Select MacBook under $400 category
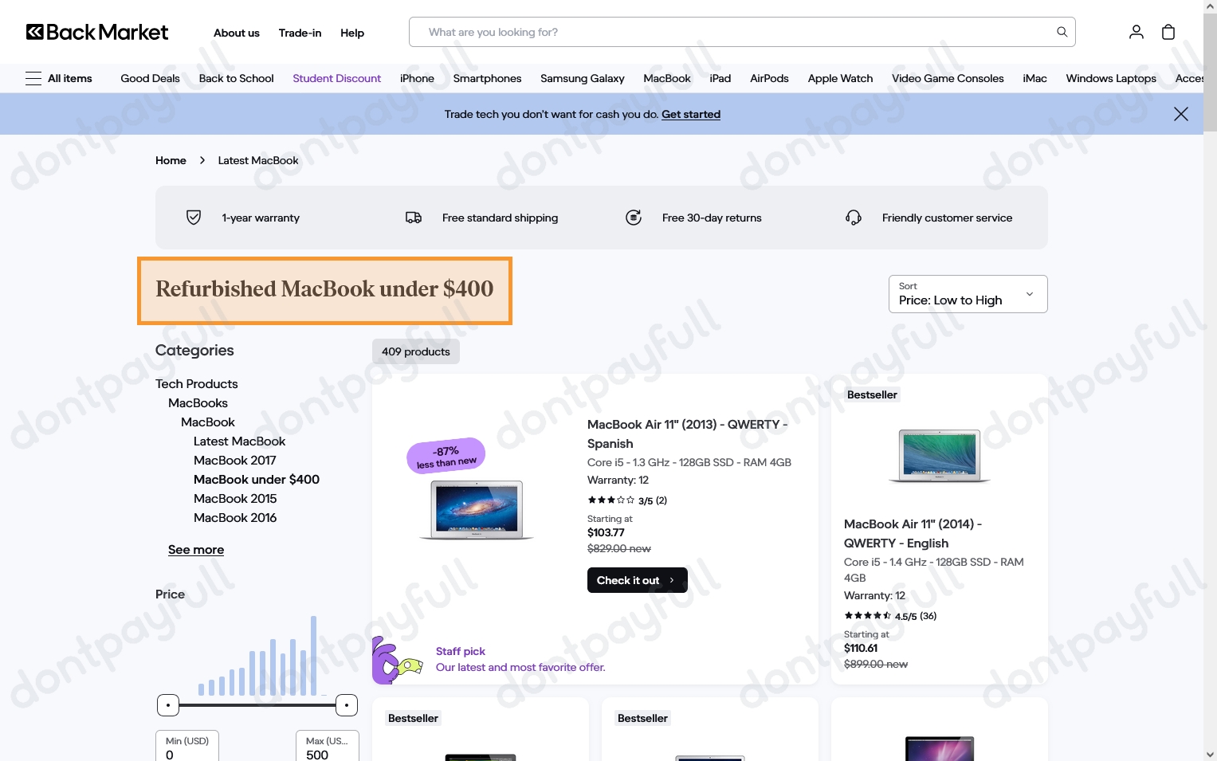Image resolution: width=1217 pixels, height=761 pixels. [257, 480]
